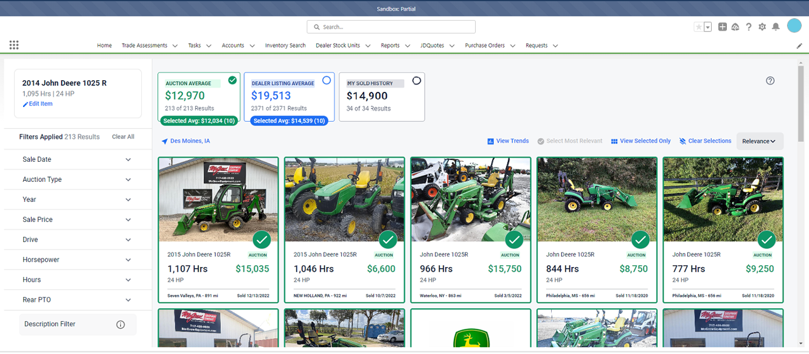
Task: Open the Accounts tab dropdown chevron
Action: 252,46
